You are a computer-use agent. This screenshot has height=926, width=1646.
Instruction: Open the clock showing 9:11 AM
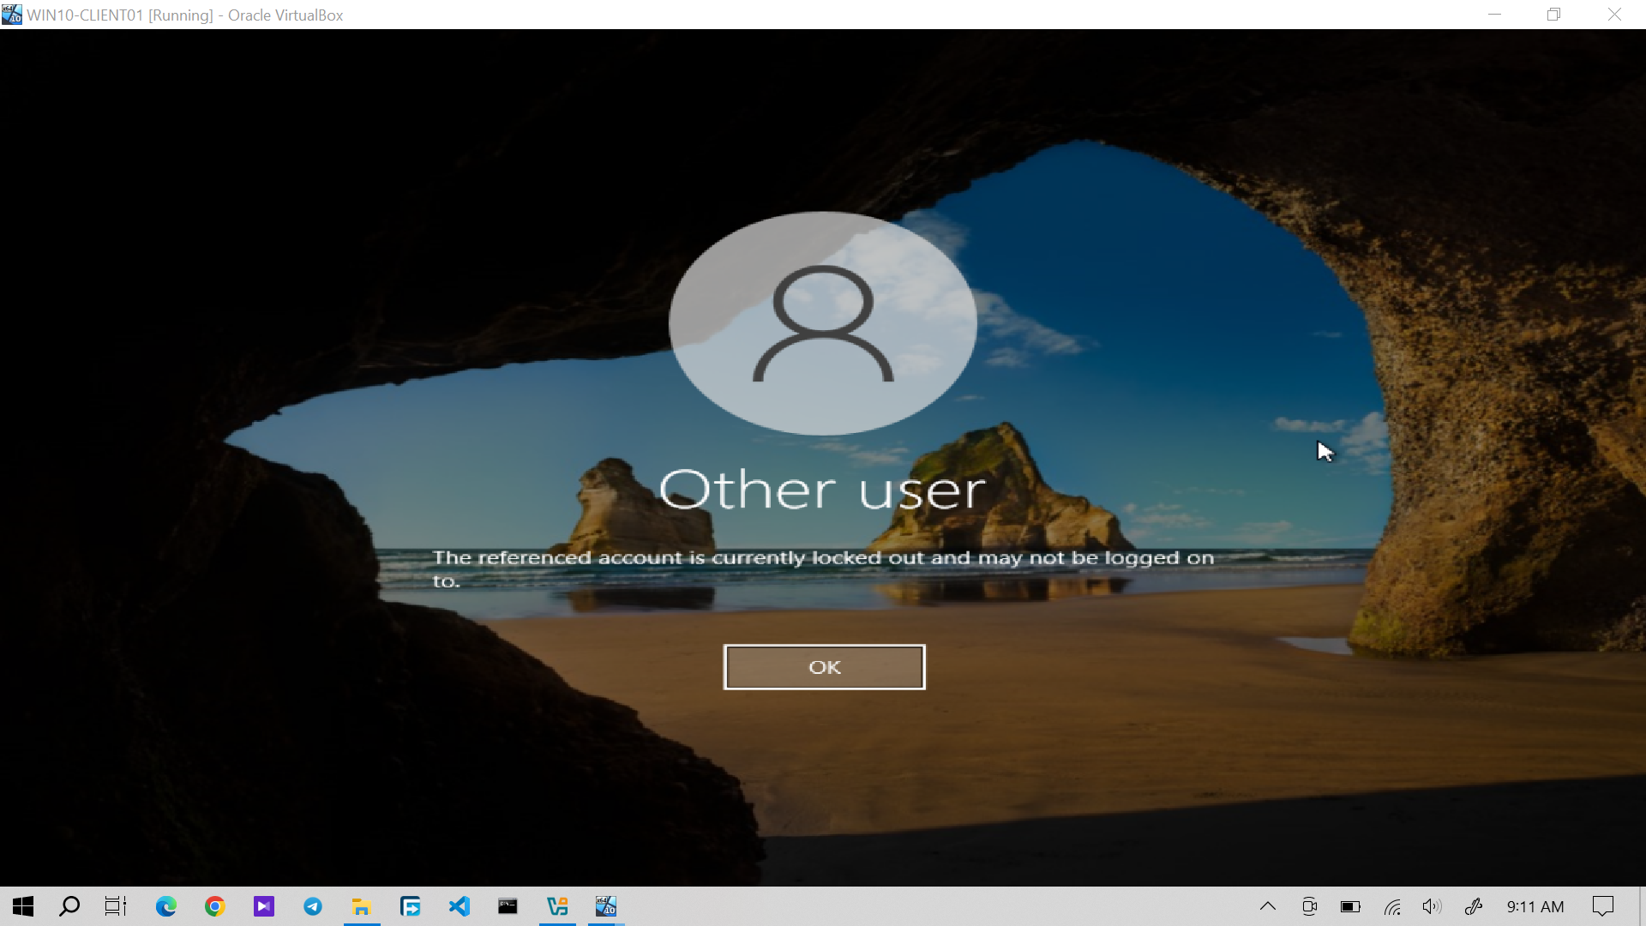click(1535, 906)
